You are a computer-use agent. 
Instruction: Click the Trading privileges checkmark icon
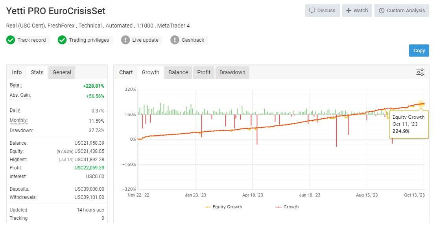click(x=62, y=40)
